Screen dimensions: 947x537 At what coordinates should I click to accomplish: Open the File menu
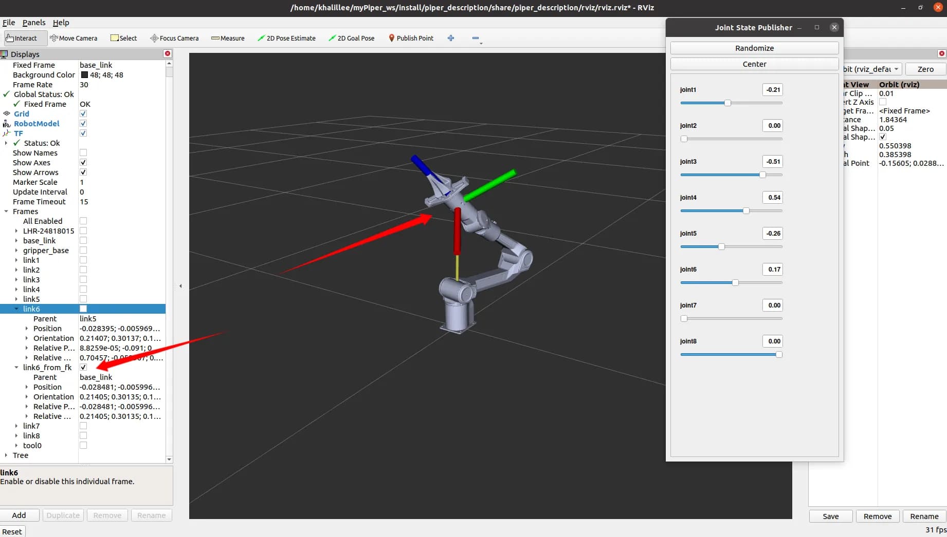pyautogui.click(x=9, y=23)
